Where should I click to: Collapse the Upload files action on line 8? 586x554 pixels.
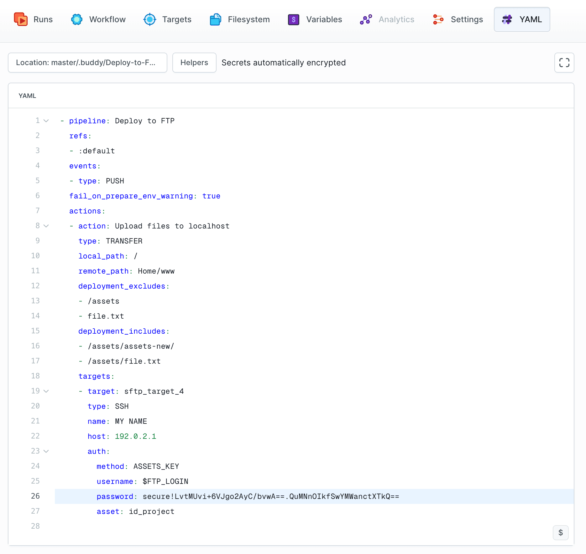[x=46, y=226]
